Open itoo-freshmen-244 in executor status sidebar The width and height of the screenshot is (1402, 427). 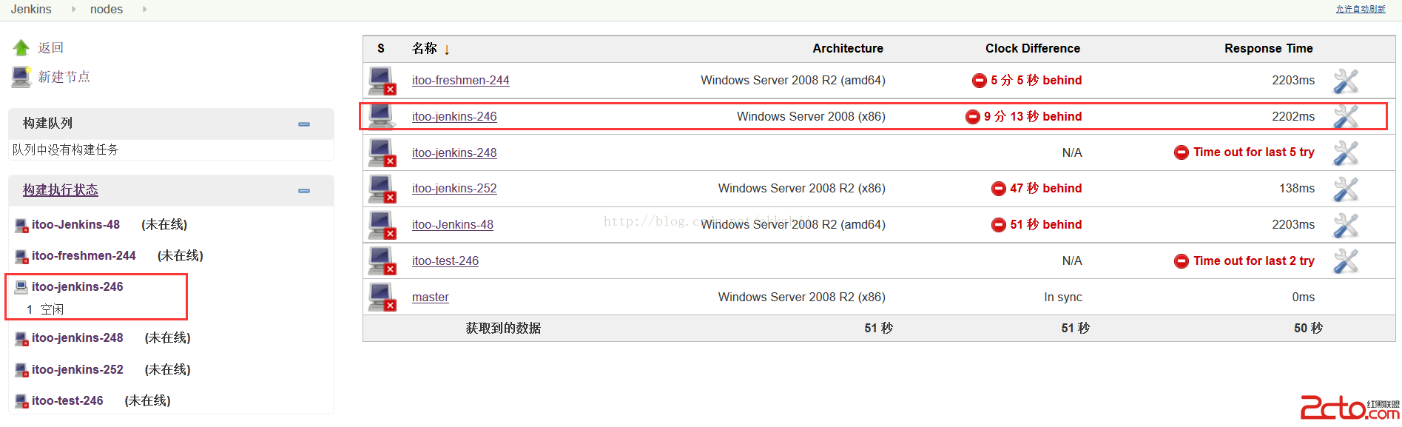(x=84, y=255)
